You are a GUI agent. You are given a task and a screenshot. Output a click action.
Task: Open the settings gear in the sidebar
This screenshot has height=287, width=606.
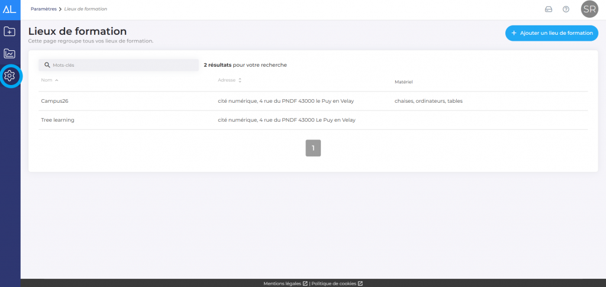click(x=9, y=76)
